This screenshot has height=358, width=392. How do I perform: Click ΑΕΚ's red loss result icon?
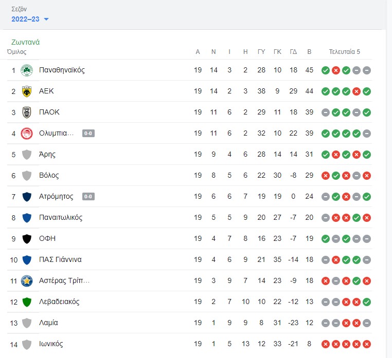[x=357, y=91]
